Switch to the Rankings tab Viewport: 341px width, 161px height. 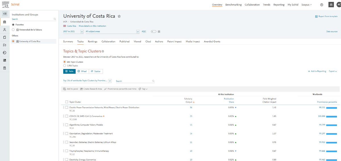pyautogui.click(x=93, y=42)
